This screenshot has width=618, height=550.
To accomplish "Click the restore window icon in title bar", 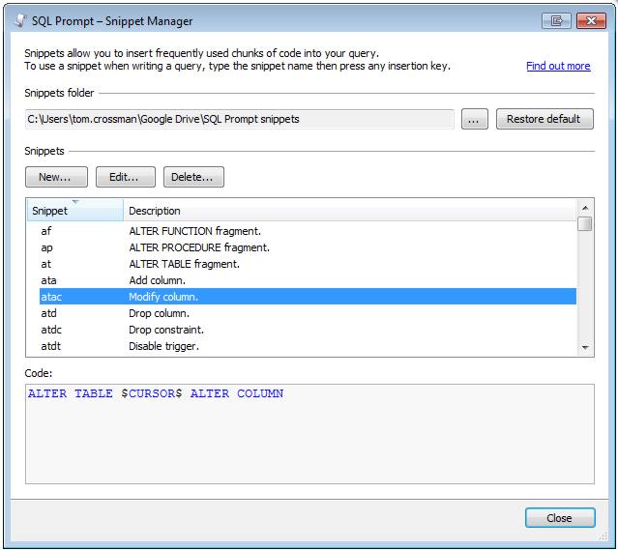I will tap(556, 21).
